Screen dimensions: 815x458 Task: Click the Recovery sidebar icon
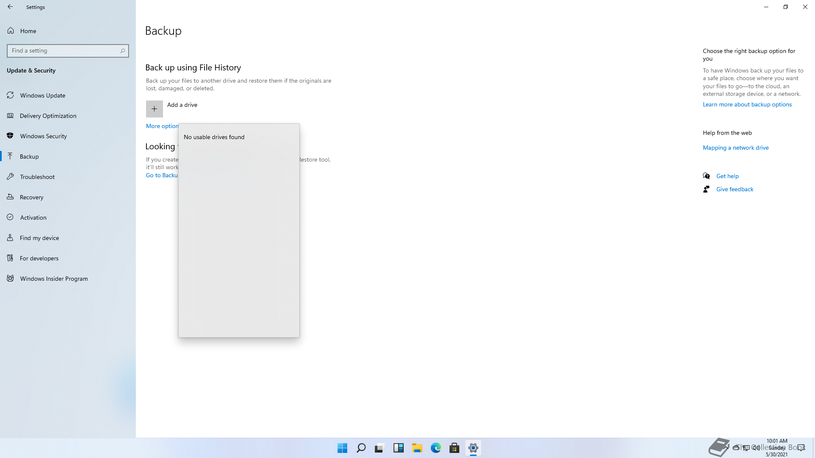(x=10, y=197)
